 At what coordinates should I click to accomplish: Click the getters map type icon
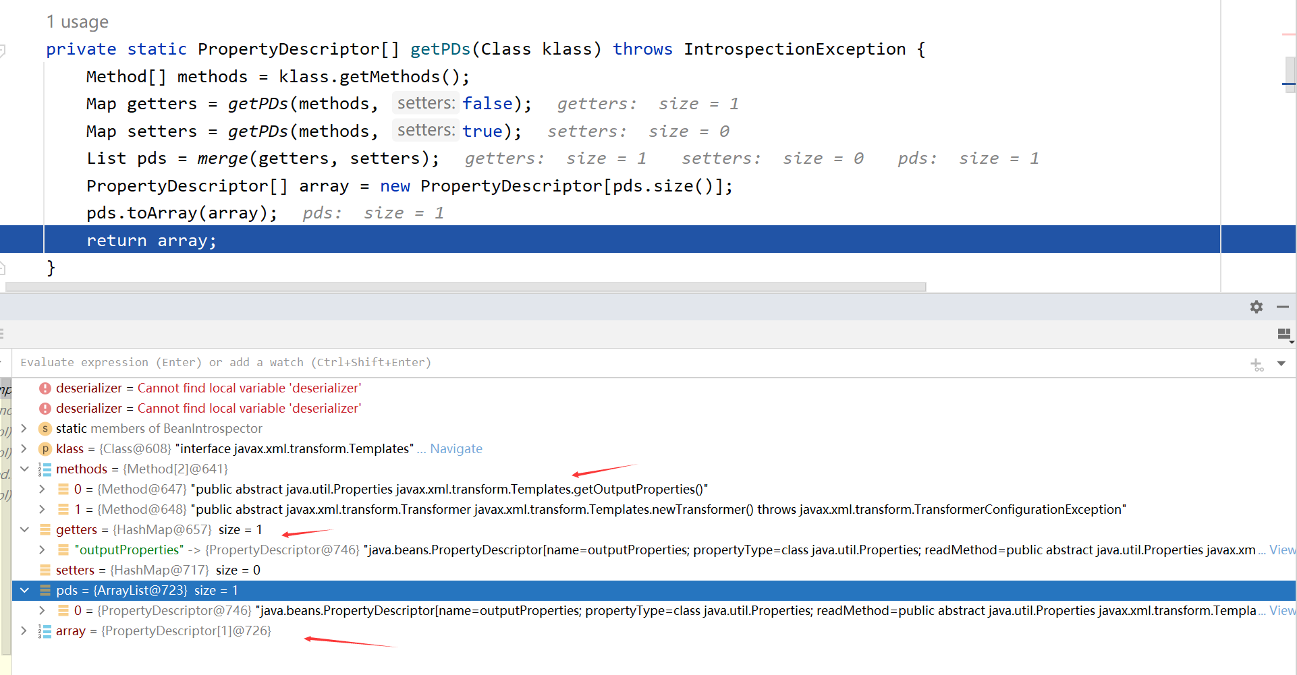45,529
